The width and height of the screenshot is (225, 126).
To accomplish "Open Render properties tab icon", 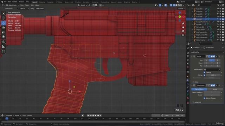I will tap(188, 53).
